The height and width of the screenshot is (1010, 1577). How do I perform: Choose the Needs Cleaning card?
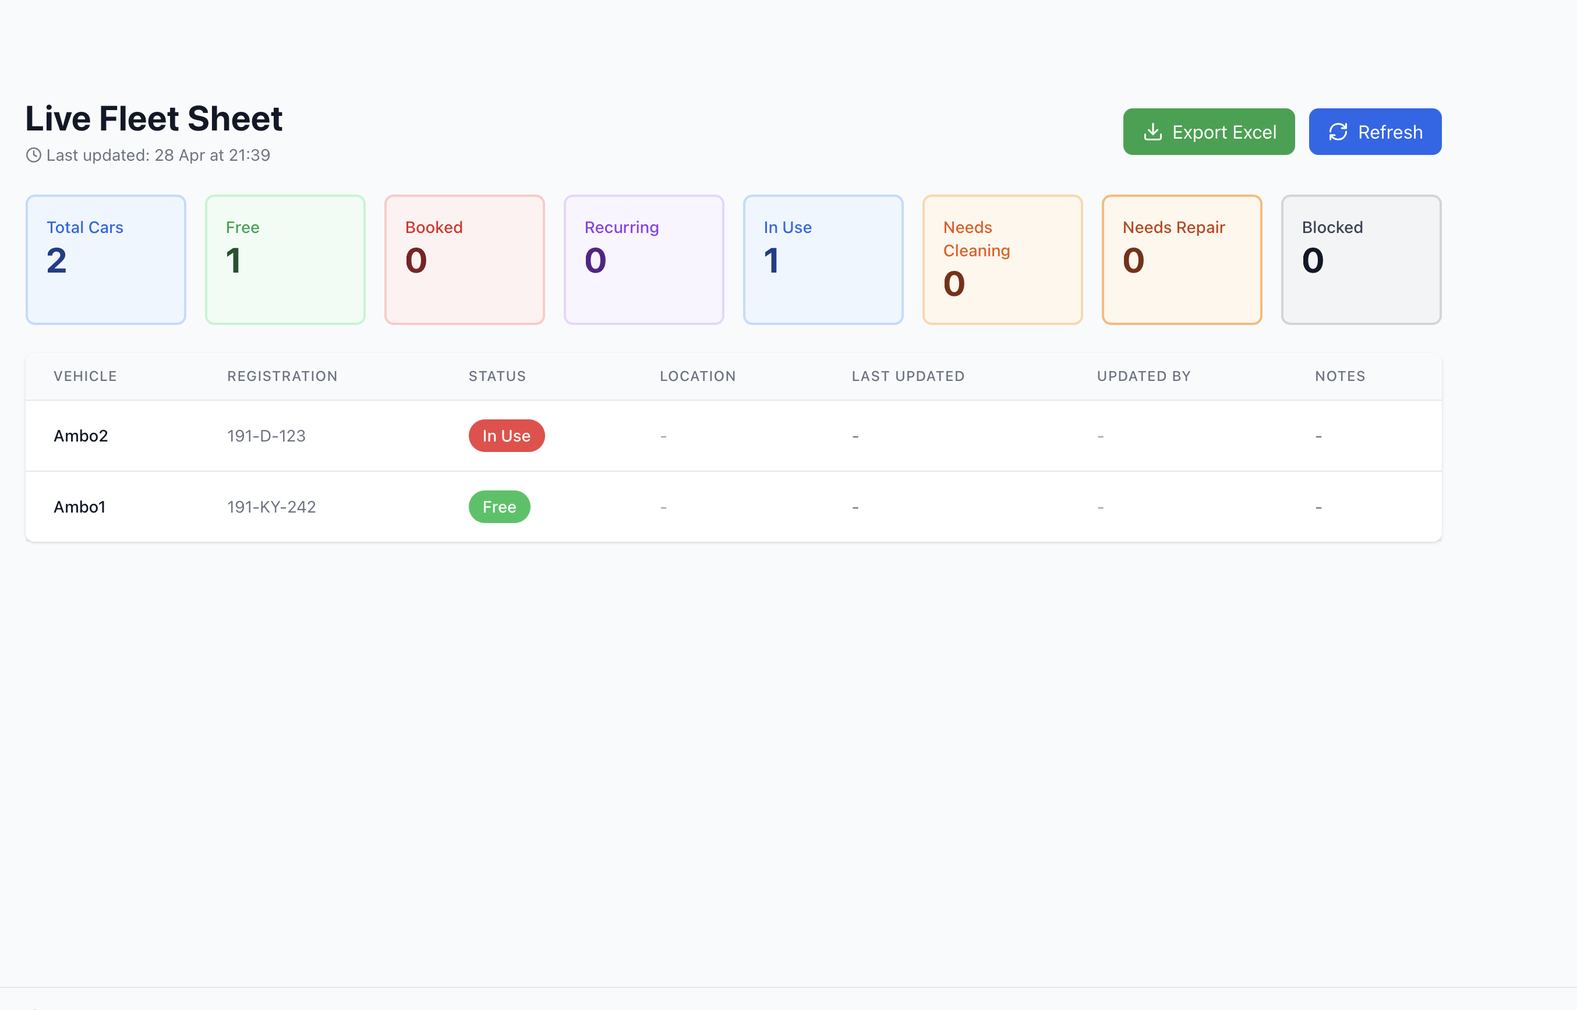click(x=1003, y=260)
